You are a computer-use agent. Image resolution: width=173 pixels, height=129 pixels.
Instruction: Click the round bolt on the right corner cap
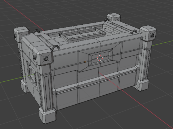[x=152, y=35]
